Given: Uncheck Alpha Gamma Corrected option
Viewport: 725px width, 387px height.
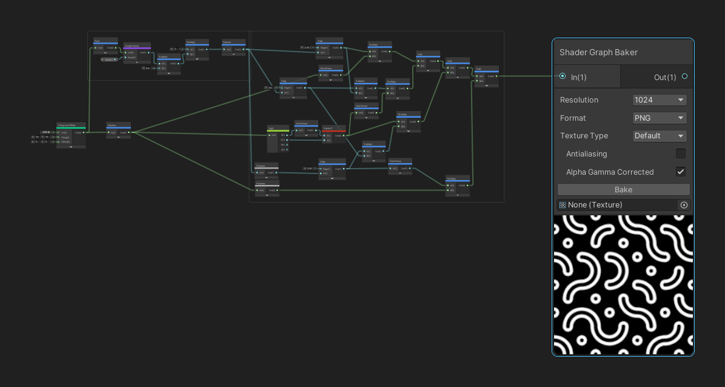Looking at the screenshot, I should (680, 172).
